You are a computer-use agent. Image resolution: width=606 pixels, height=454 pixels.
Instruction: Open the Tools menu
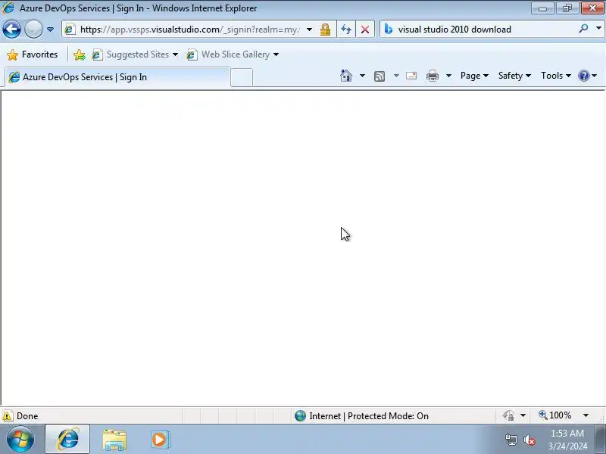(556, 76)
